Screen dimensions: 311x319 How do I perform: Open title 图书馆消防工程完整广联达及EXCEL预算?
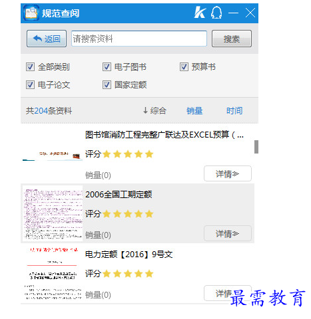[x=164, y=134]
